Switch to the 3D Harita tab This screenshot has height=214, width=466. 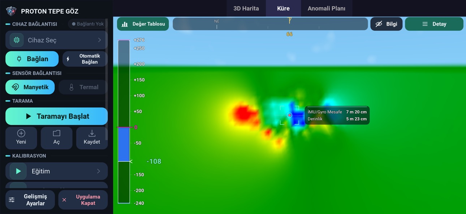pos(246,8)
